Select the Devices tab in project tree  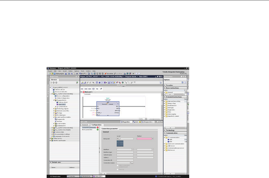point(54,80)
